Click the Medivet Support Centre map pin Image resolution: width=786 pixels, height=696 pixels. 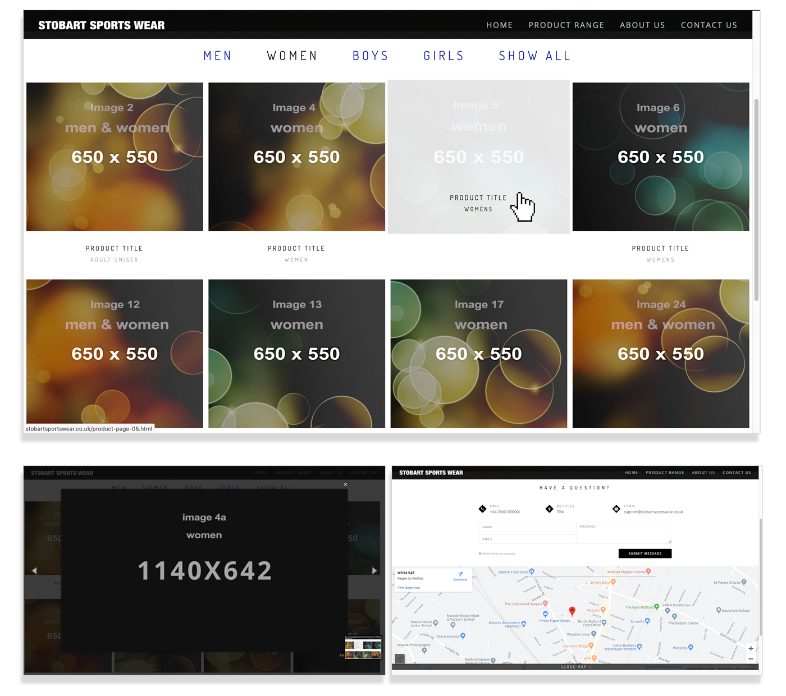[648, 571]
